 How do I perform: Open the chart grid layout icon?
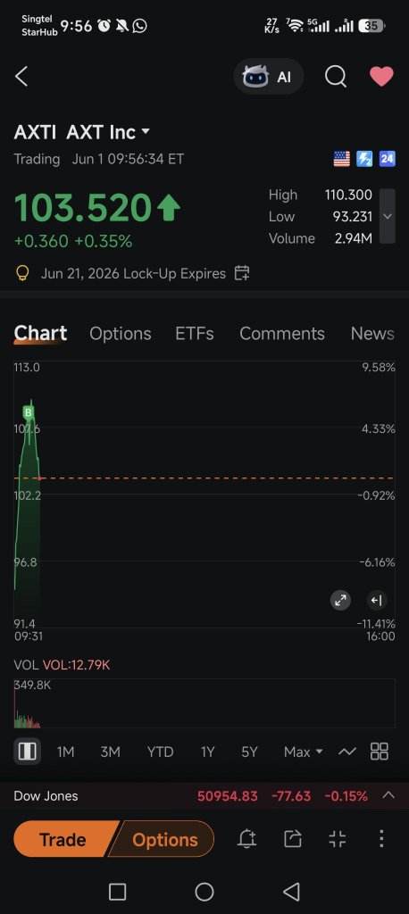point(380,752)
